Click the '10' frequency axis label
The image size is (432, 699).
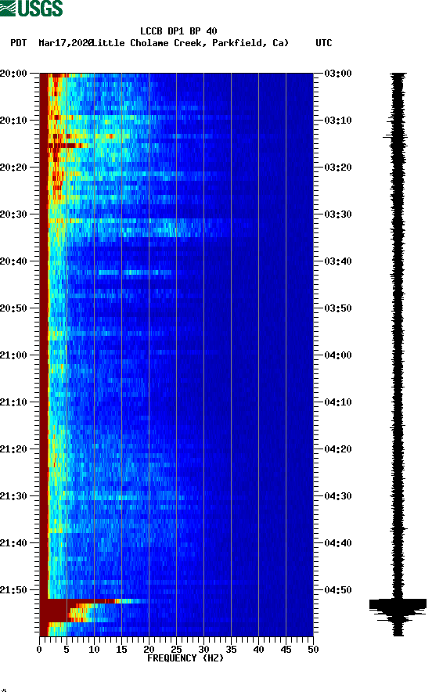(94, 650)
